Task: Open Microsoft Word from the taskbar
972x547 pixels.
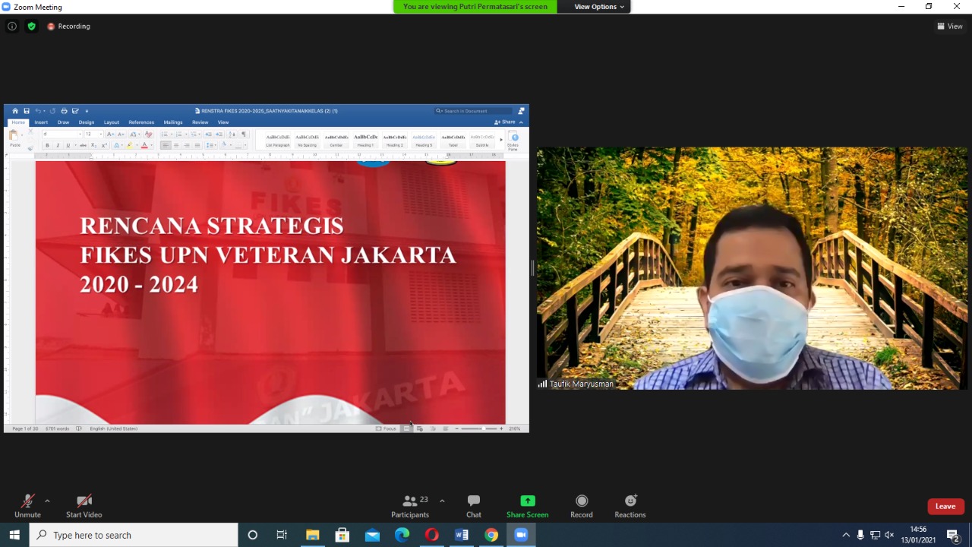Action: 462,535
